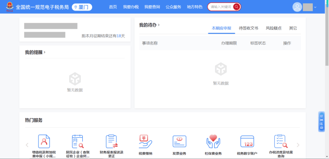Open the 征纳互动 side panel button

[321, 122]
